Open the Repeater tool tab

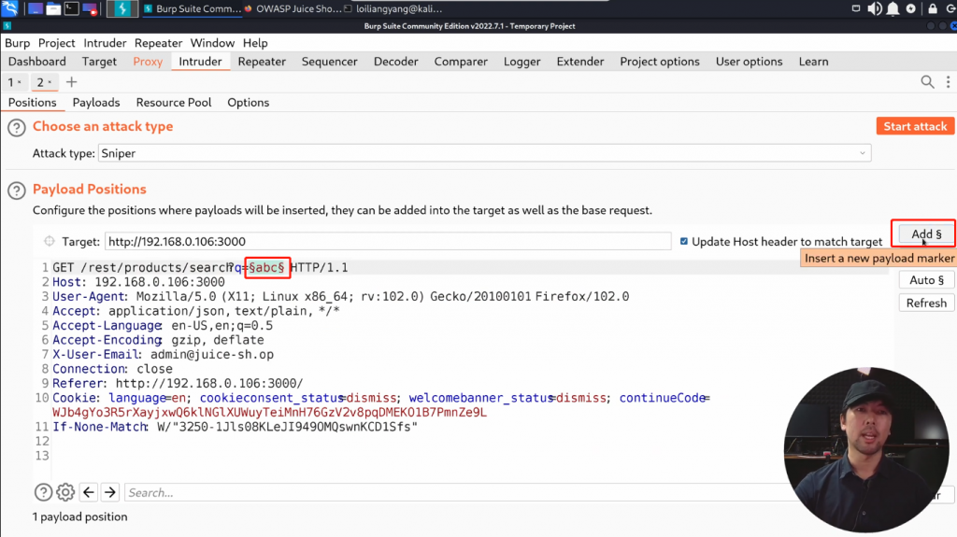click(262, 62)
